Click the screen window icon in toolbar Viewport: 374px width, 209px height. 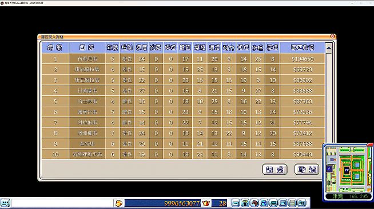pos(283,203)
